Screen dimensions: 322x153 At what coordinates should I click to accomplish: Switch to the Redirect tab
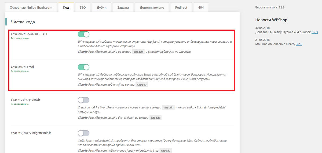(181, 8)
